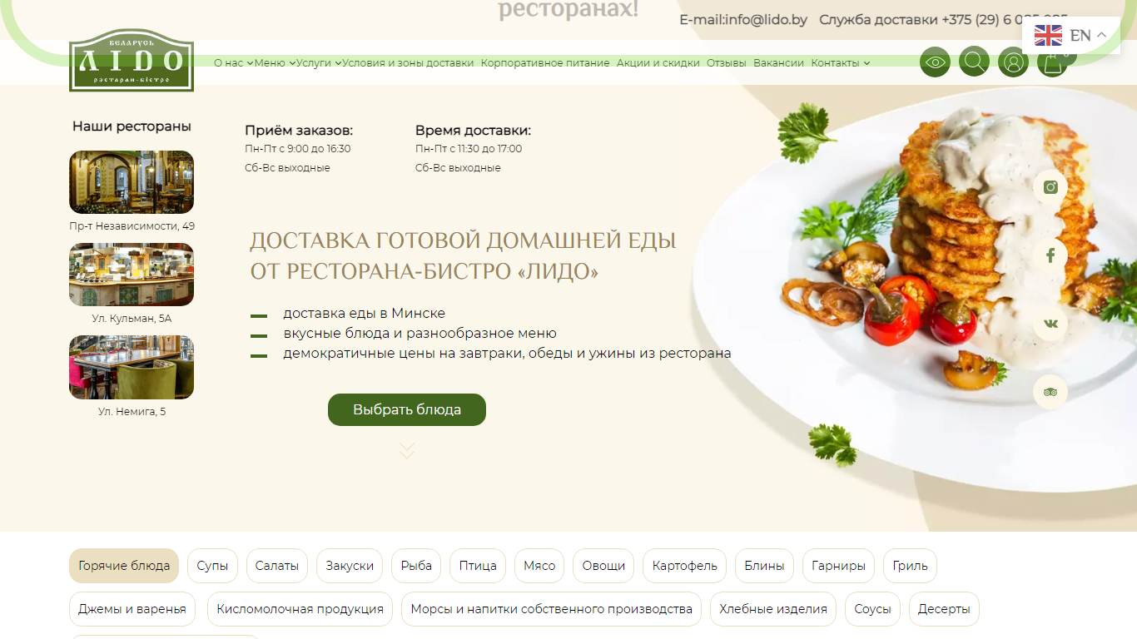Click the Наши рестораны heading
Image resolution: width=1137 pixels, height=639 pixels.
[x=132, y=126]
